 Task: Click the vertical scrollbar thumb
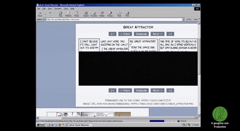(199, 56)
